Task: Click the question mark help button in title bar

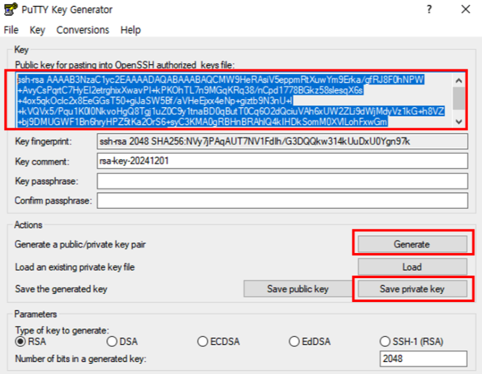Action: click(429, 9)
